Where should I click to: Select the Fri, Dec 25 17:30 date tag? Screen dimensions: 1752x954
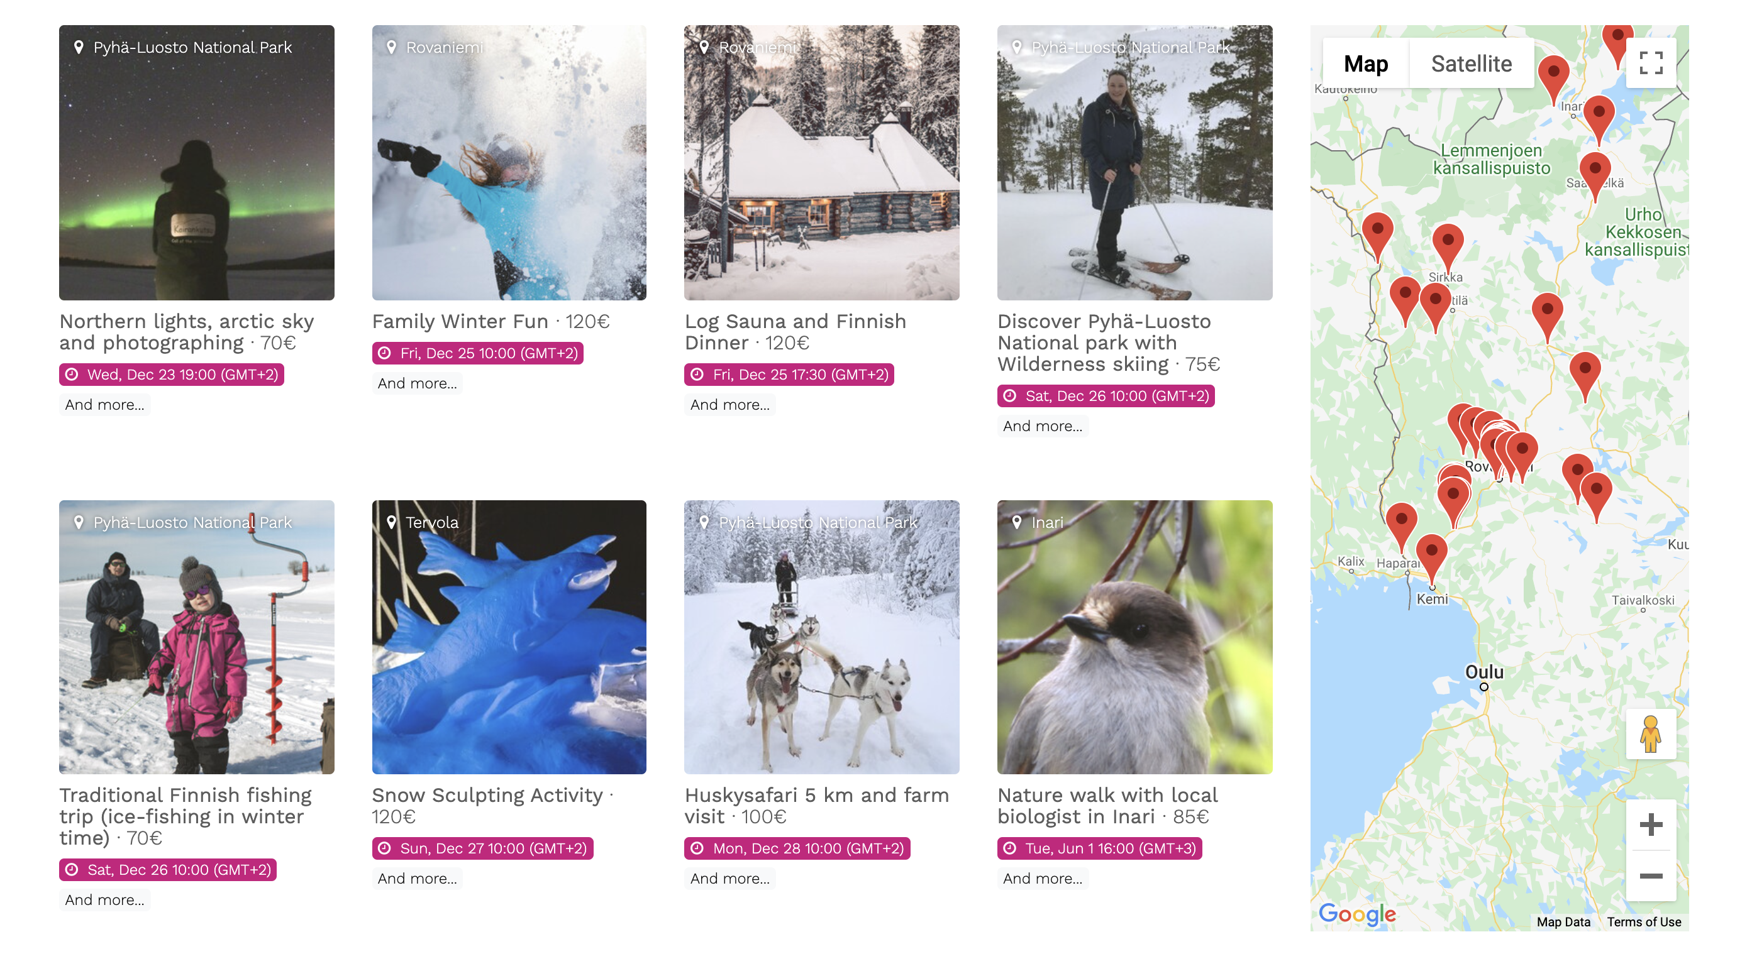[789, 375]
